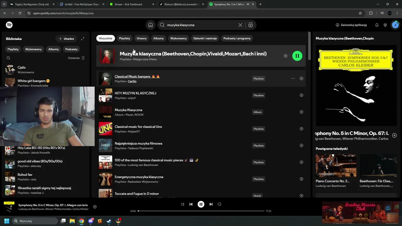This screenshot has height=226, width=402.
Task: Filter search results by Utwory
Action: point(142,38)
